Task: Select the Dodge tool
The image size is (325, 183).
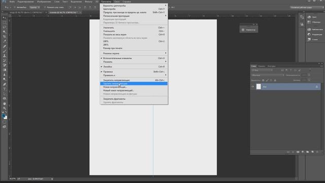Action: (5, 79)
